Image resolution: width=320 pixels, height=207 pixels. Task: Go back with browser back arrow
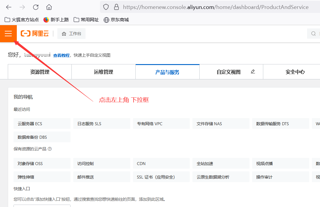pos(9,7)
